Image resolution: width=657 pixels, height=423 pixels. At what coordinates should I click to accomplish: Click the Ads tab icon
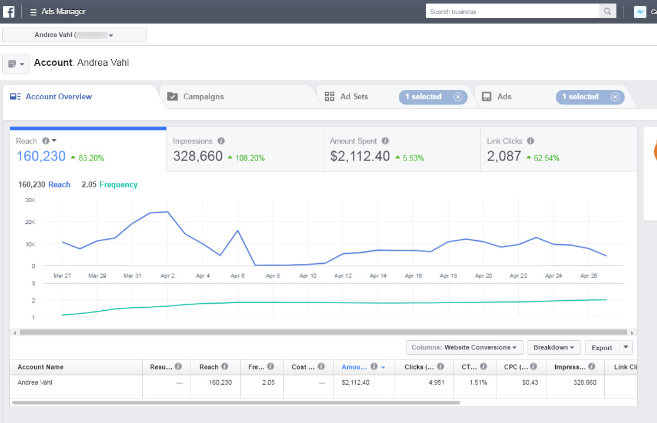pyautogui.click(x=486, y=97)
